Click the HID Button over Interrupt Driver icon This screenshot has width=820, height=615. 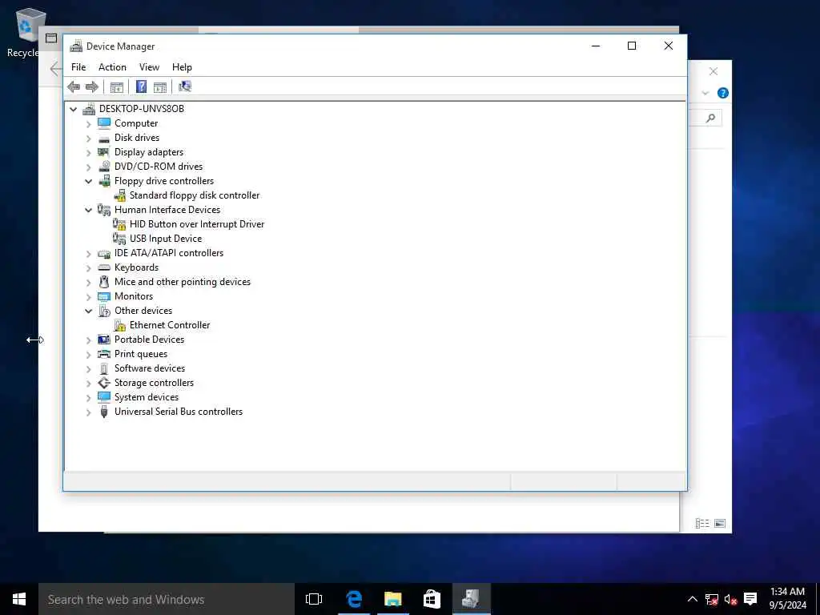(x=120, y=224)
